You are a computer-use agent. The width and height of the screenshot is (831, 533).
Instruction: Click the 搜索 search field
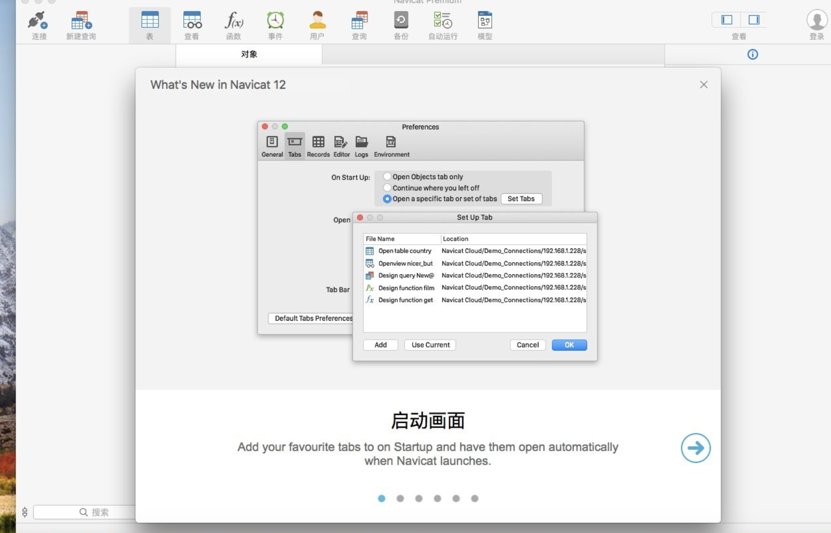pyautogui.click(x=85, y=512)
